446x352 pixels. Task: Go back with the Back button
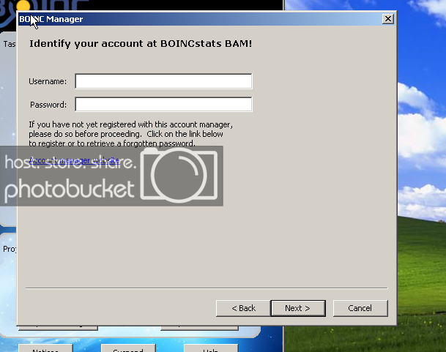[243, 308]
